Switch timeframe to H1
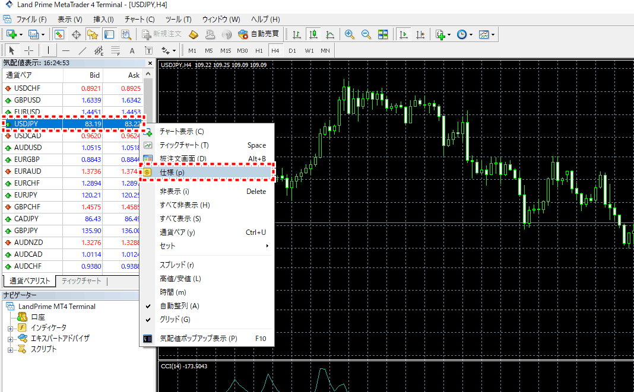This screenshot has width=634, height=392. pos(259,50)
